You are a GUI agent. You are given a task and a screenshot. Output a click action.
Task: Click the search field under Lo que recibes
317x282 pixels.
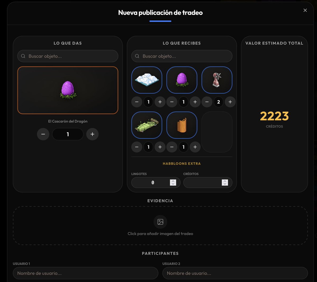coord(182,56)
